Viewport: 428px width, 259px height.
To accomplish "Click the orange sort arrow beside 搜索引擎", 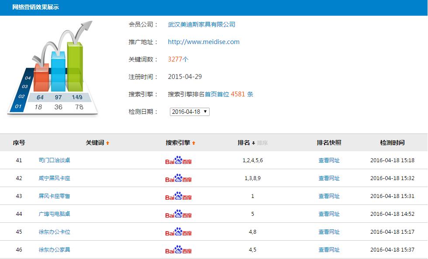I will pos(193,143).
